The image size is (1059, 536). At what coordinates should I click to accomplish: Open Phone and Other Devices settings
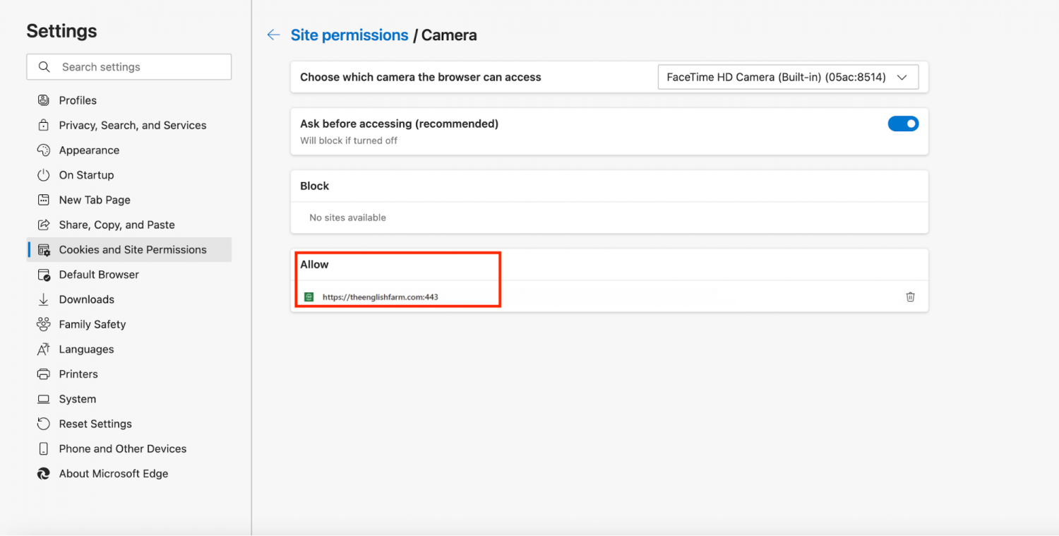coord(122,448)
